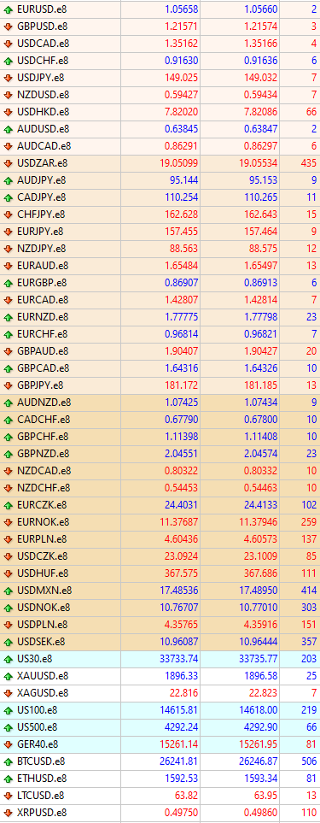Screen dimensions: 320x823
Task: Select the US100.e8 symbol name
Action: pos(38,710)
